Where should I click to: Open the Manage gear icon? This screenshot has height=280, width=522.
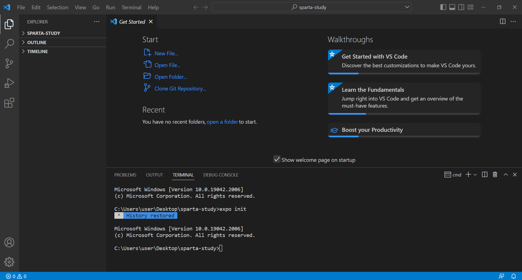[9, 262]
